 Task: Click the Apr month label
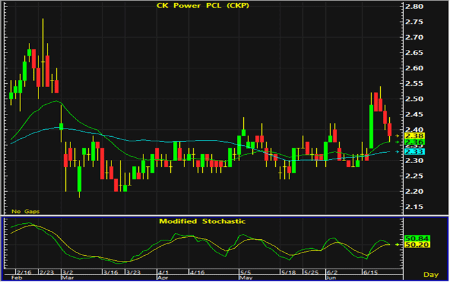[163, 278]
